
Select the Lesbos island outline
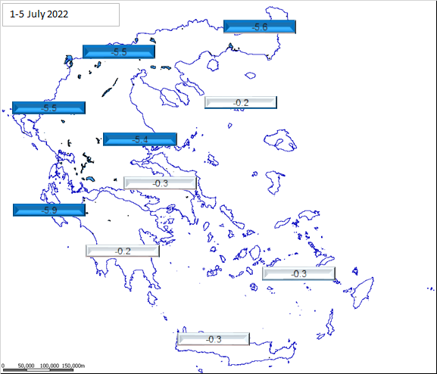(280, 141)
